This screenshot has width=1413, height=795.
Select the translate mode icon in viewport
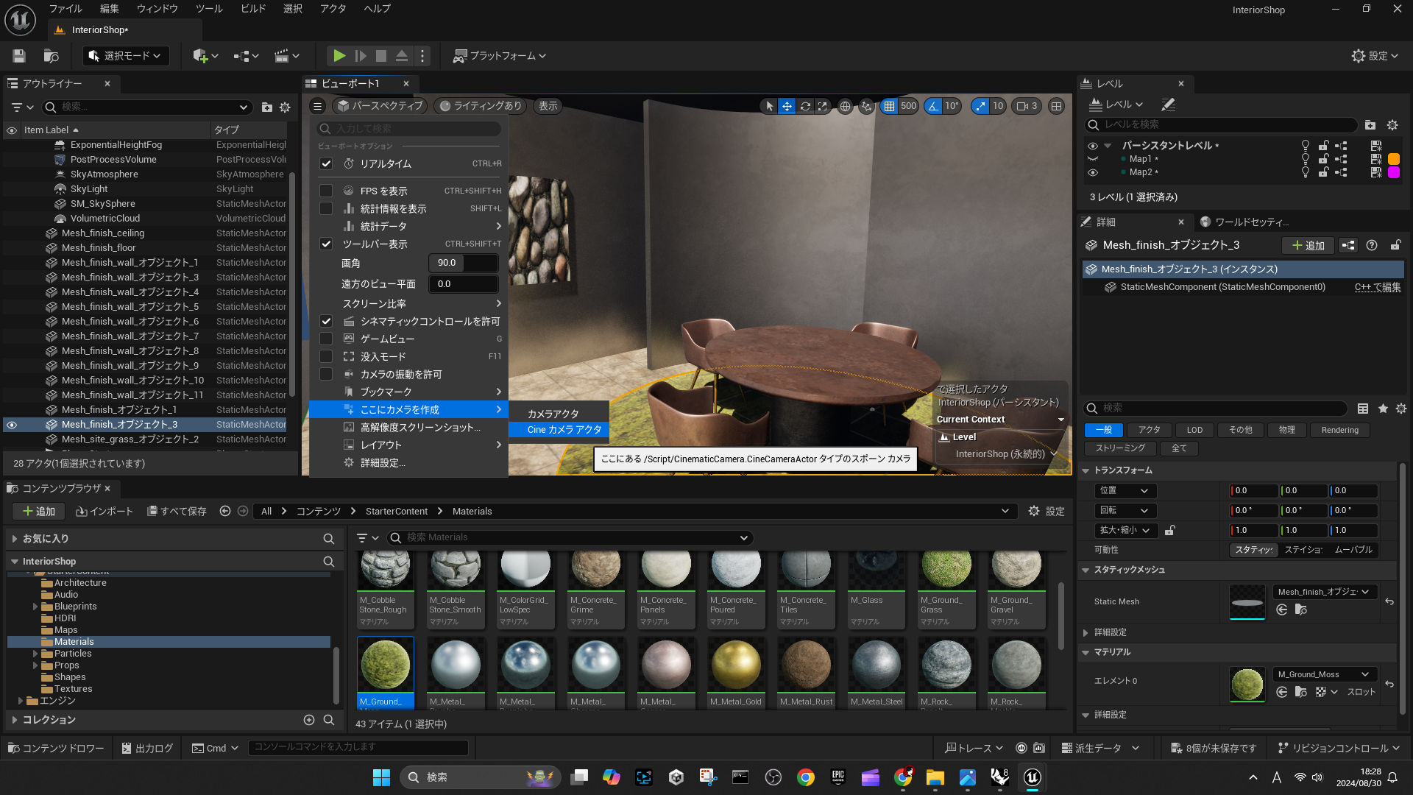(x=787, y=106)
